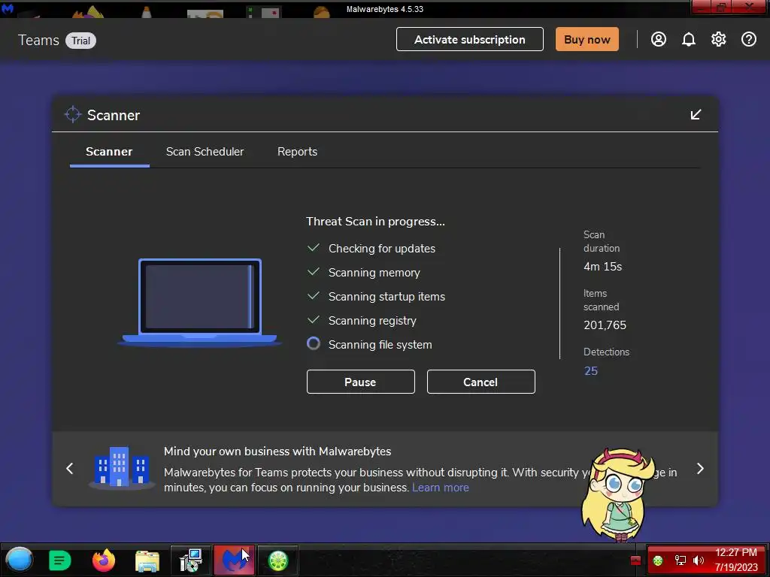The width and height of the screenshot is (770, 577).
Task: Click the Buy now button
Action: point(587,39)
